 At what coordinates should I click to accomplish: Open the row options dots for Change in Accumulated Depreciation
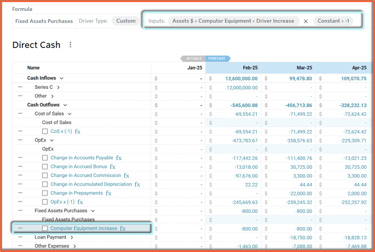coord(20,185)
